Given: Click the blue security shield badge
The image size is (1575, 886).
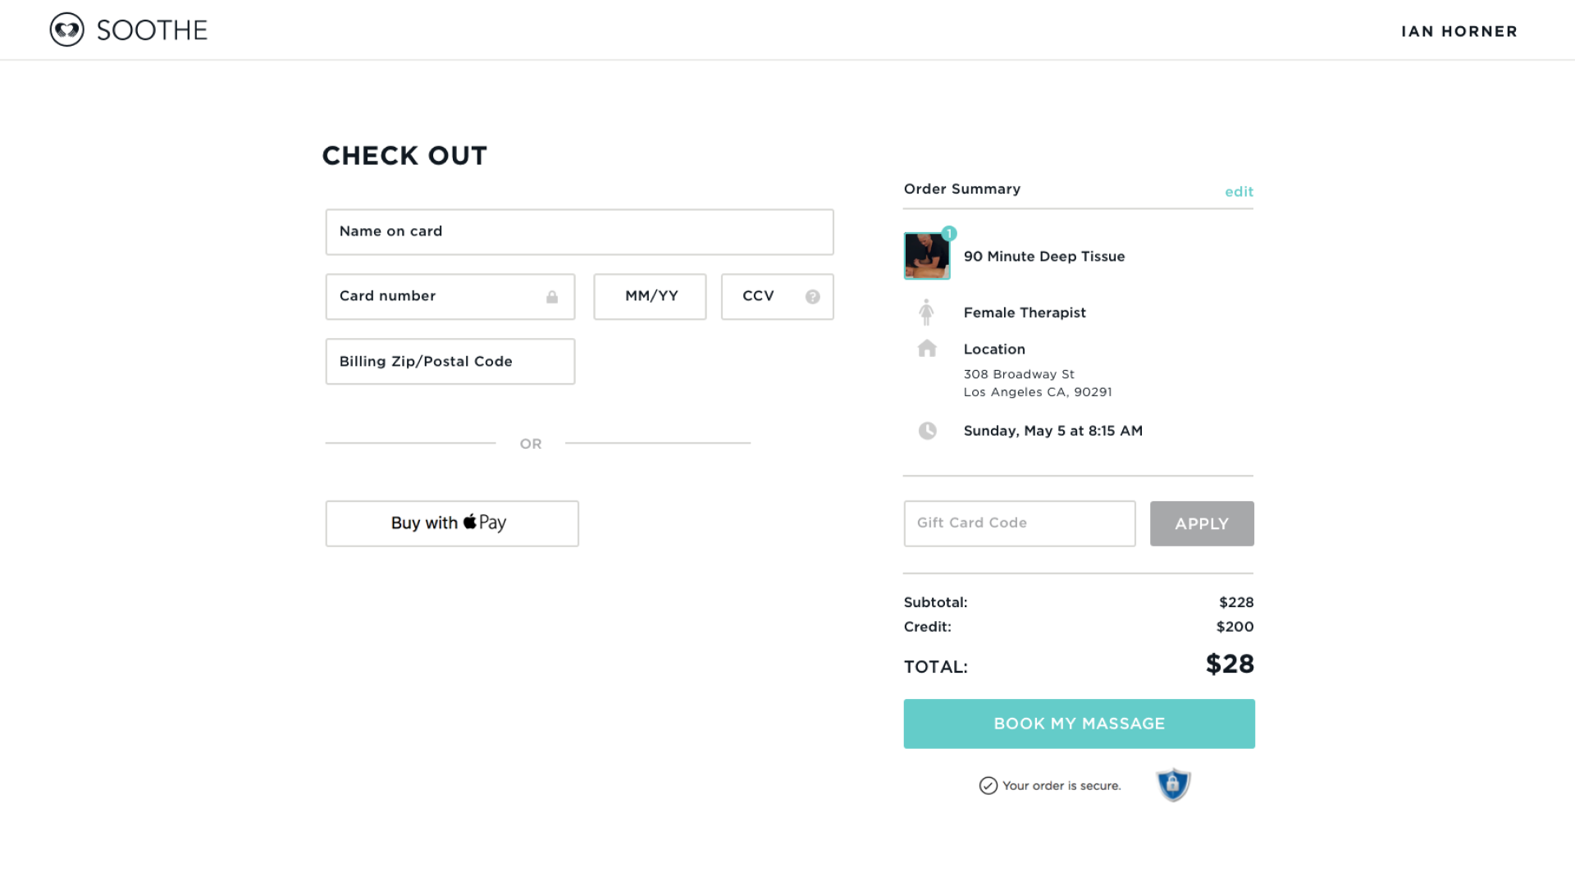Looking at the screenshot, I should [1173, 785].
